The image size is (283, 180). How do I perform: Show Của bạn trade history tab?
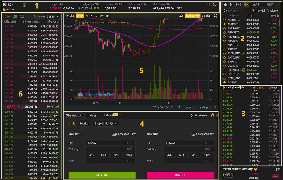(x=273, y=88)
